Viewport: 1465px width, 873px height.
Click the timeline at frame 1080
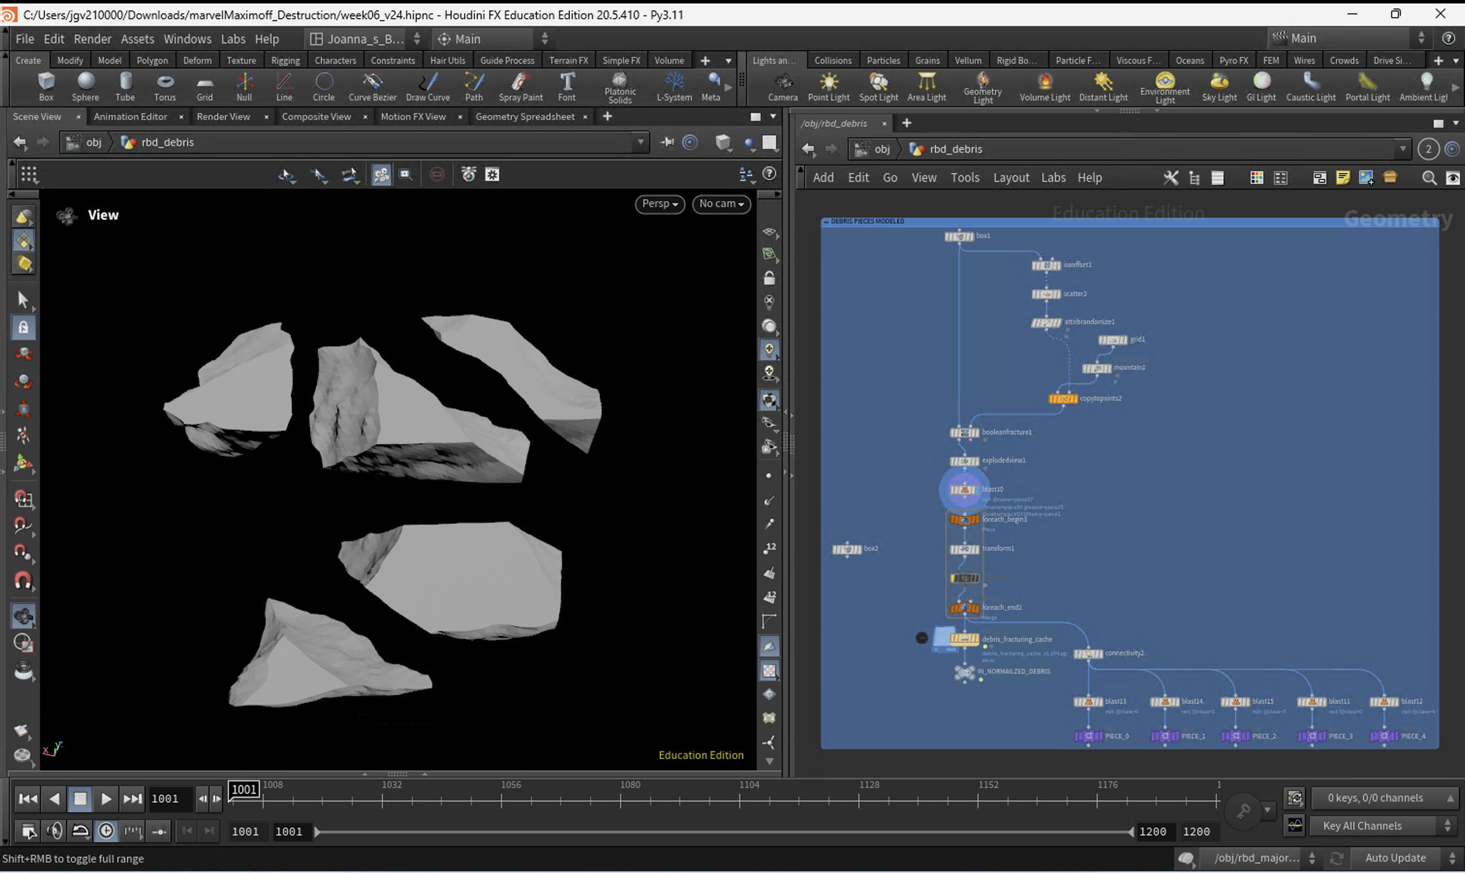pyautogui.click(x=620, y=800)
